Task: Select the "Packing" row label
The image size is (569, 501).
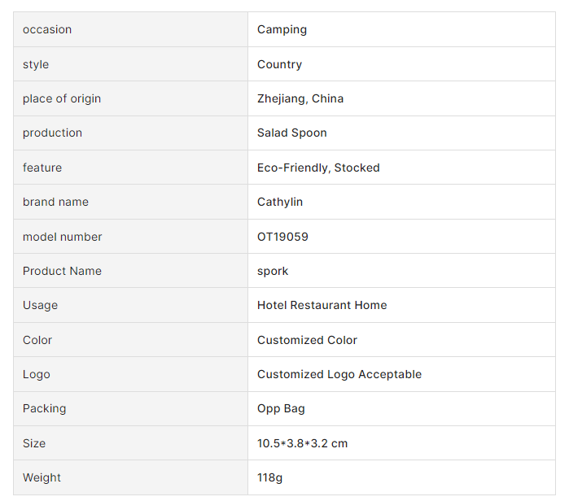Action: pos(44,408)
